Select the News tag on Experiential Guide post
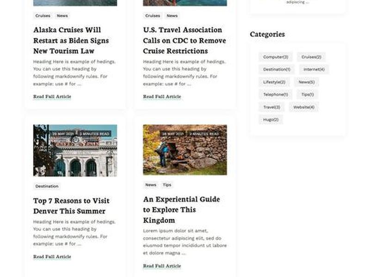 point(151,185)
